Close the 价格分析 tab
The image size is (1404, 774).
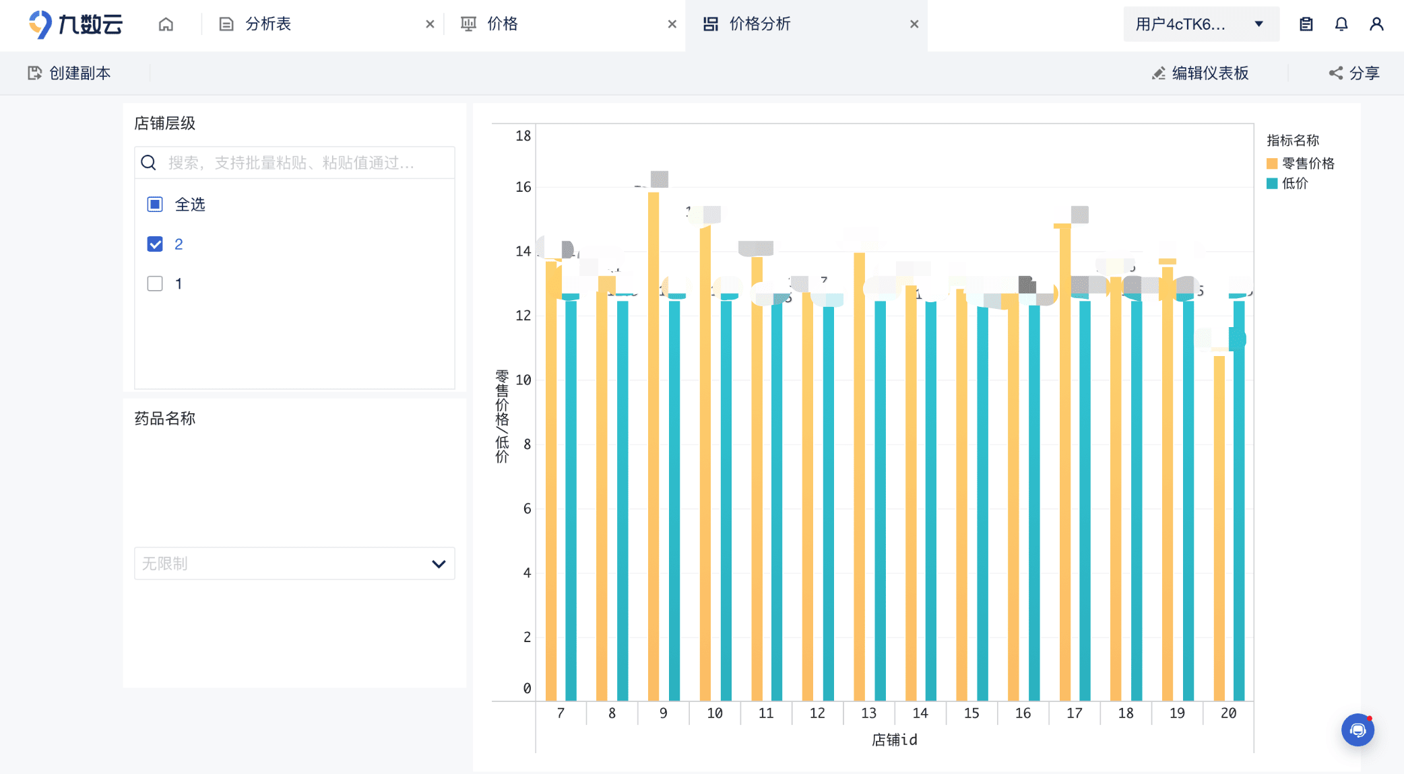coord(914,24)
